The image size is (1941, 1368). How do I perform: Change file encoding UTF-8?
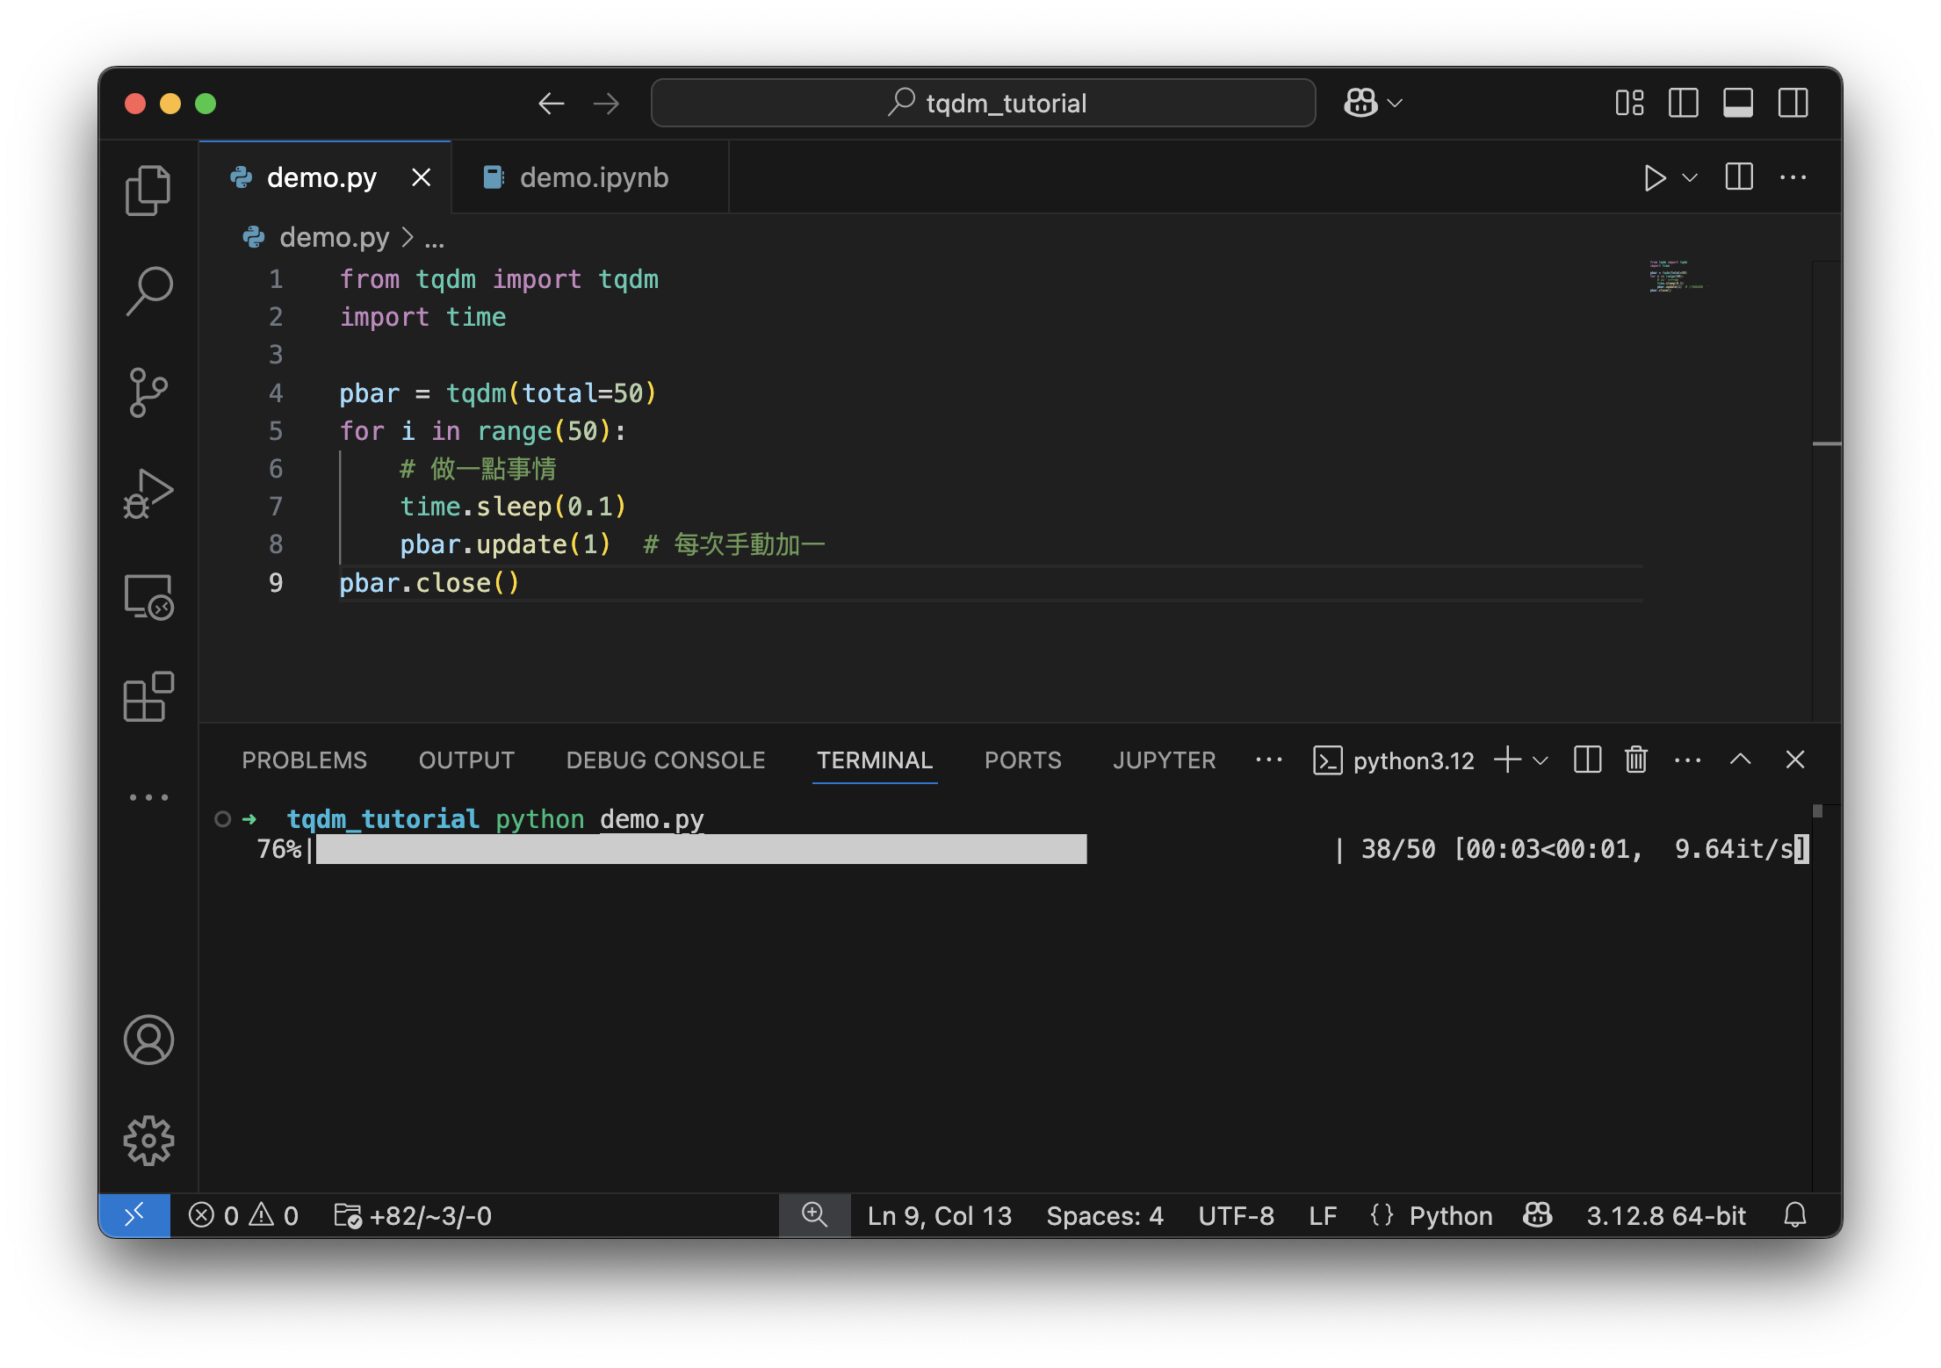pyautogui.click(x=1236, y=1216)
